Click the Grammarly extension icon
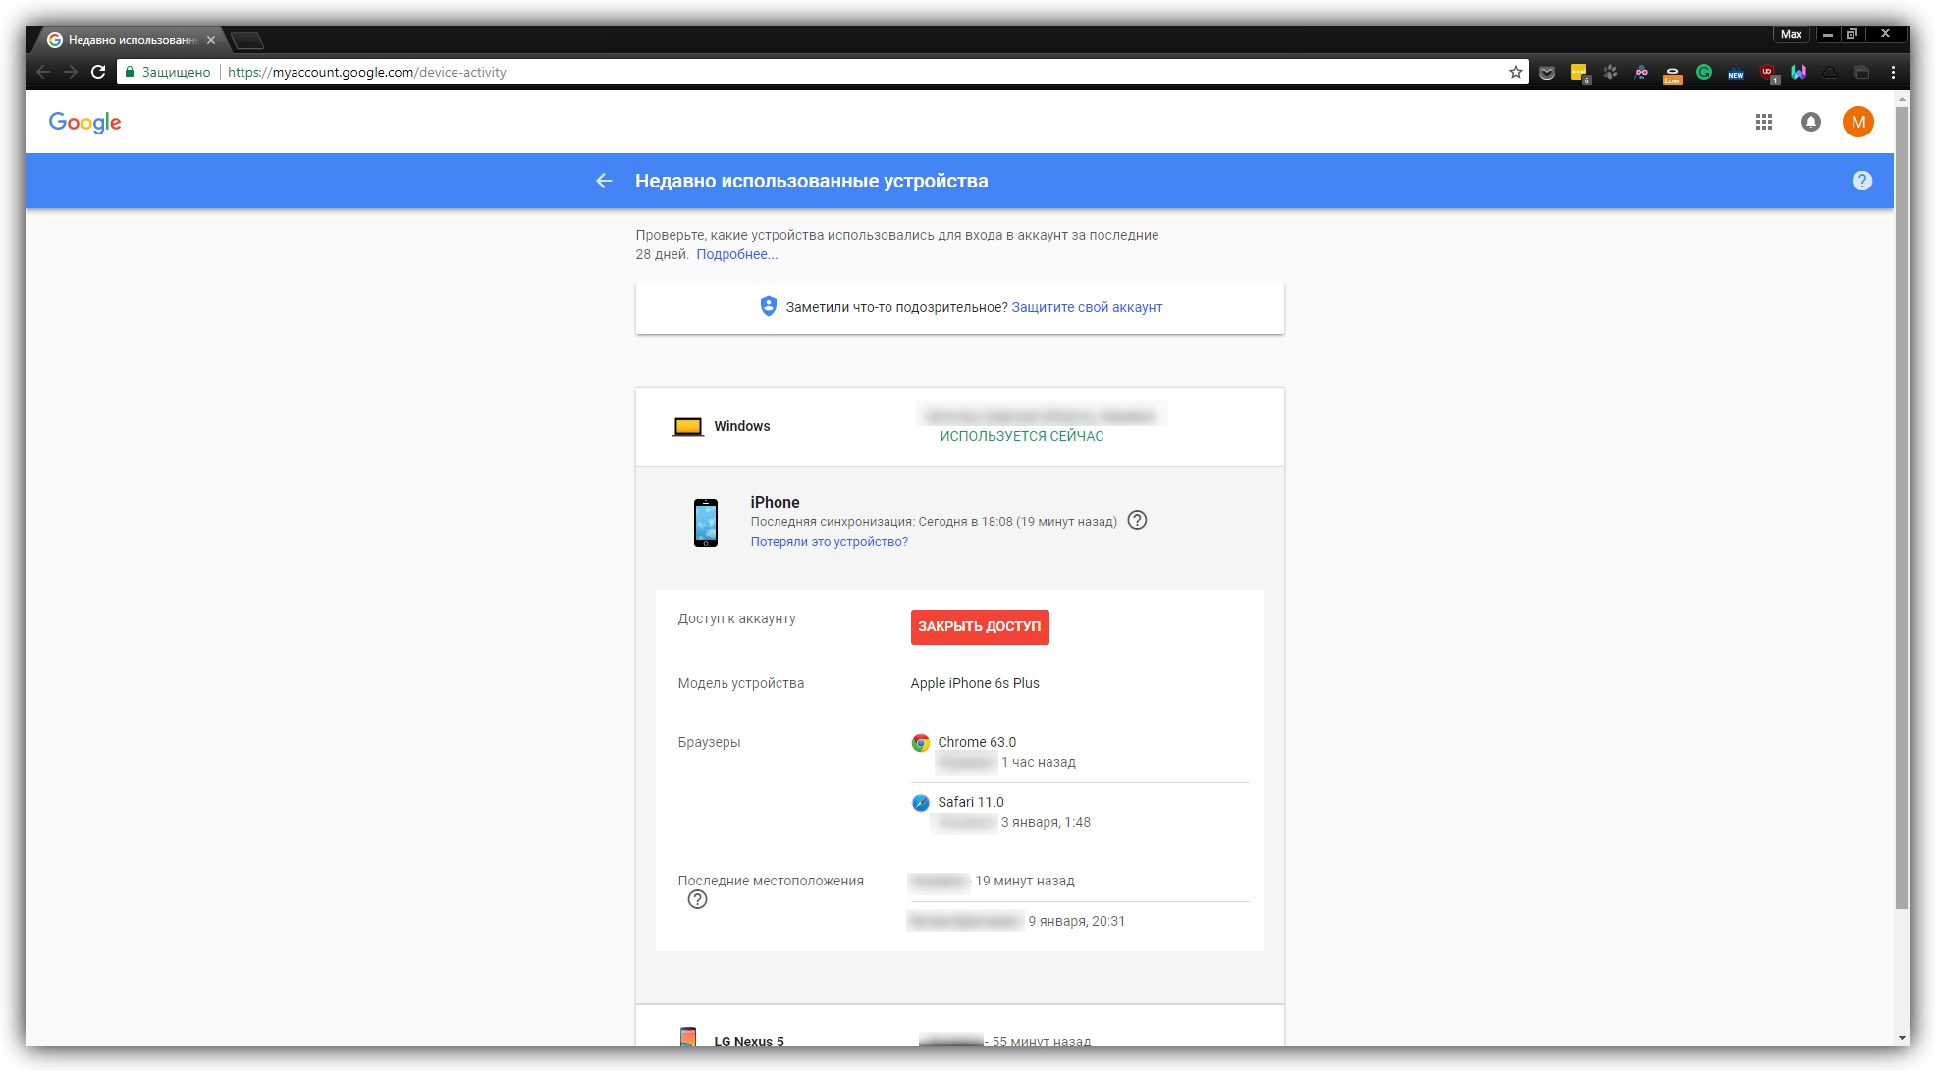 (x=1704, y=72)
